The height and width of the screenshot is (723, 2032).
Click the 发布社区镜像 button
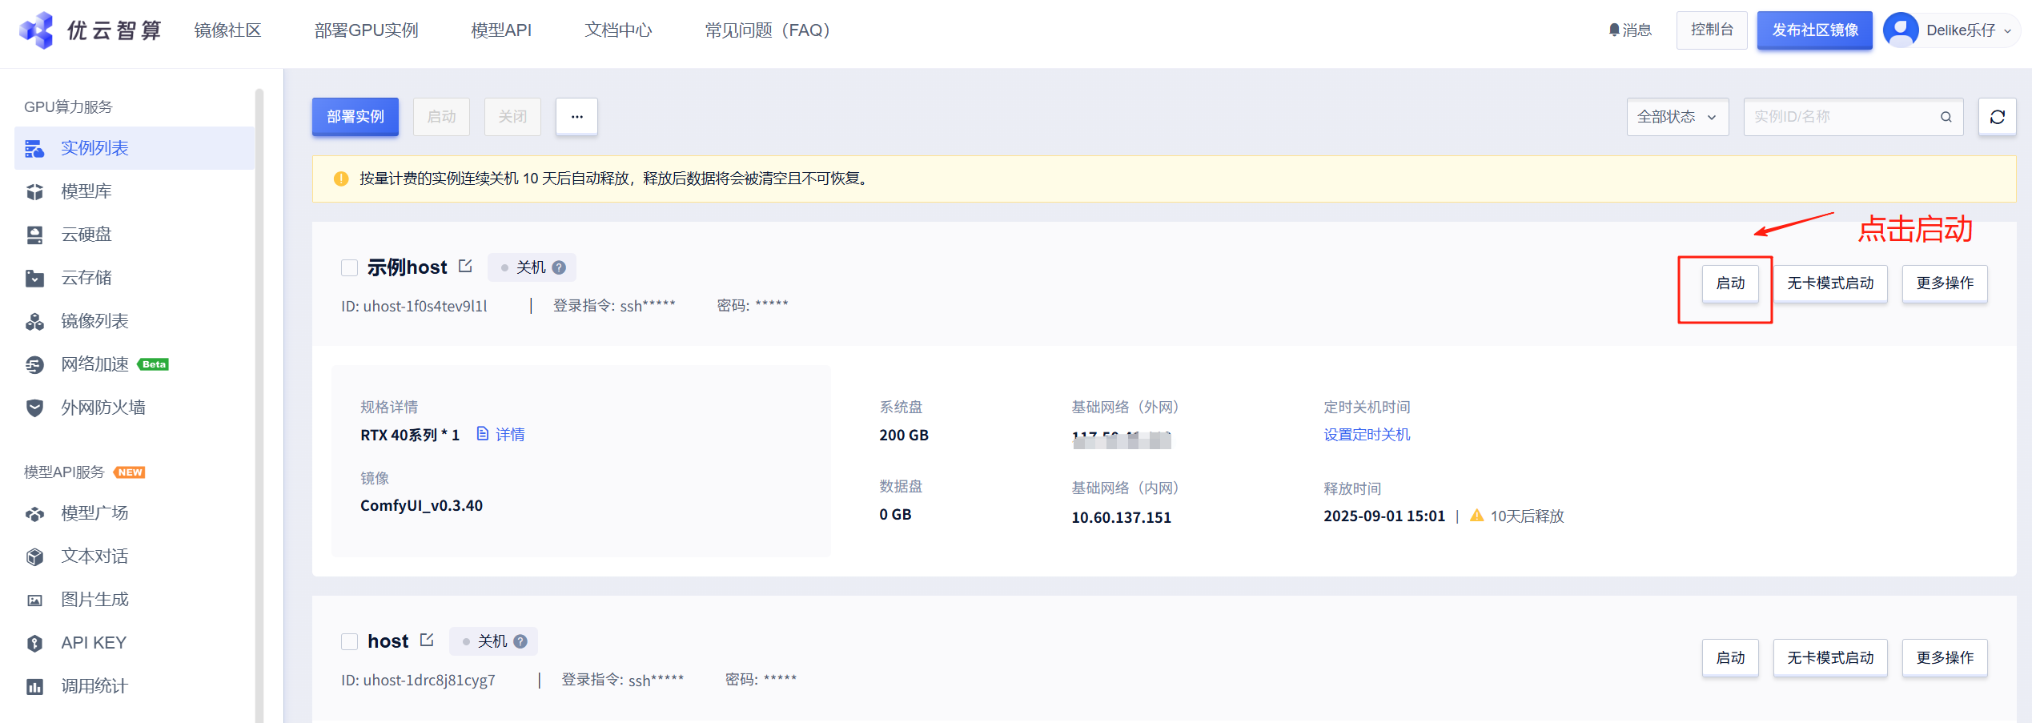coord(1815,30)
